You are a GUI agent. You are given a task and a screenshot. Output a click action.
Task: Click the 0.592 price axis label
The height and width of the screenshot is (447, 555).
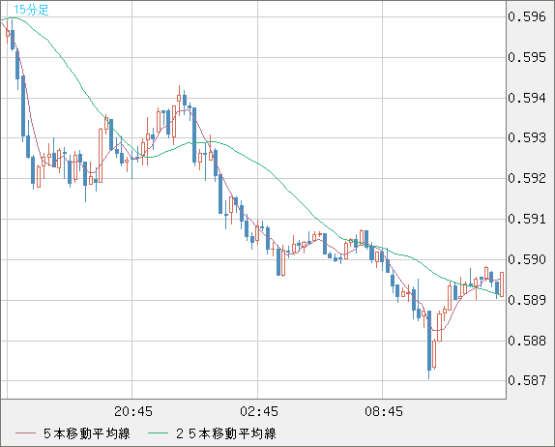pyautogui.click(x=527, y=178)
